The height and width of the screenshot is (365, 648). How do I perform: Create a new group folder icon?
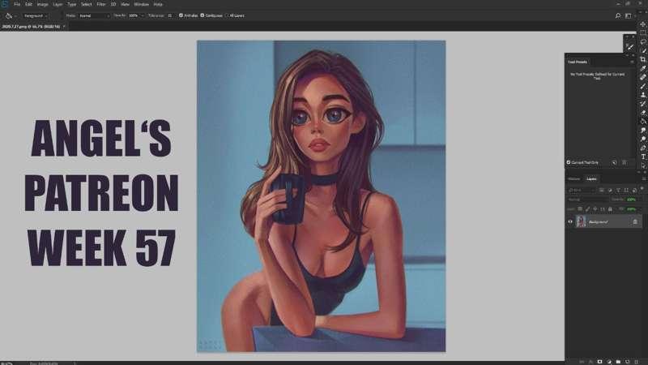(618, 362)
